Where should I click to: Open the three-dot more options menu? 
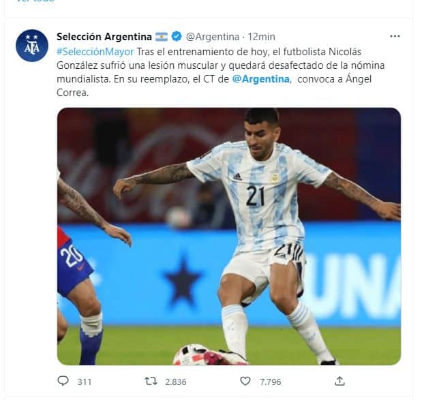pyautogui.click(x=395, y=36)
